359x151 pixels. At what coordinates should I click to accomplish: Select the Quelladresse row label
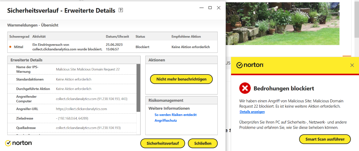click(26, 128)
